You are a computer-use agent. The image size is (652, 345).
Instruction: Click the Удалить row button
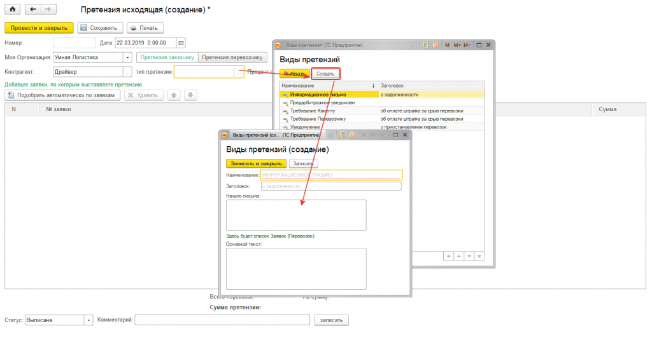tap(143, 95)
